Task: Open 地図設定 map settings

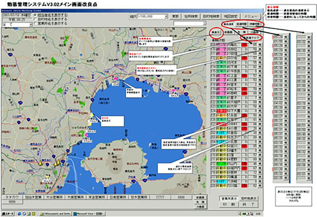Action: coord(231,16)
